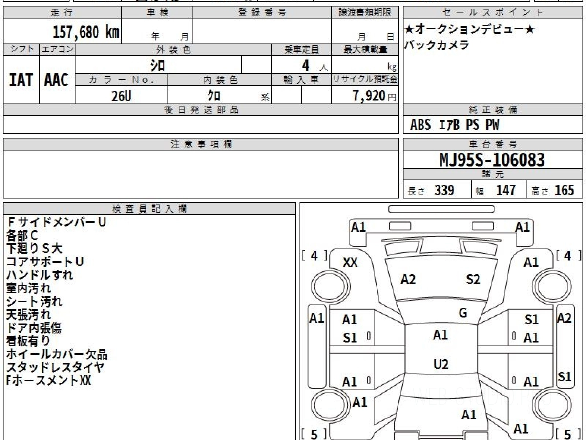Click the 注意事項欄 header
Viewport: 586px width, 440px height.
click(x=201, y=144)
